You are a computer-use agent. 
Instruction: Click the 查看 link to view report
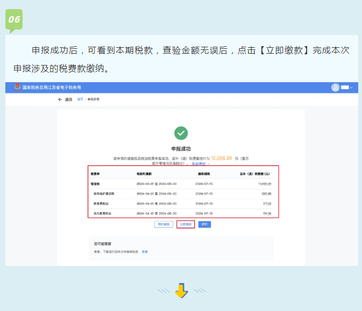(x=145, y=251)
